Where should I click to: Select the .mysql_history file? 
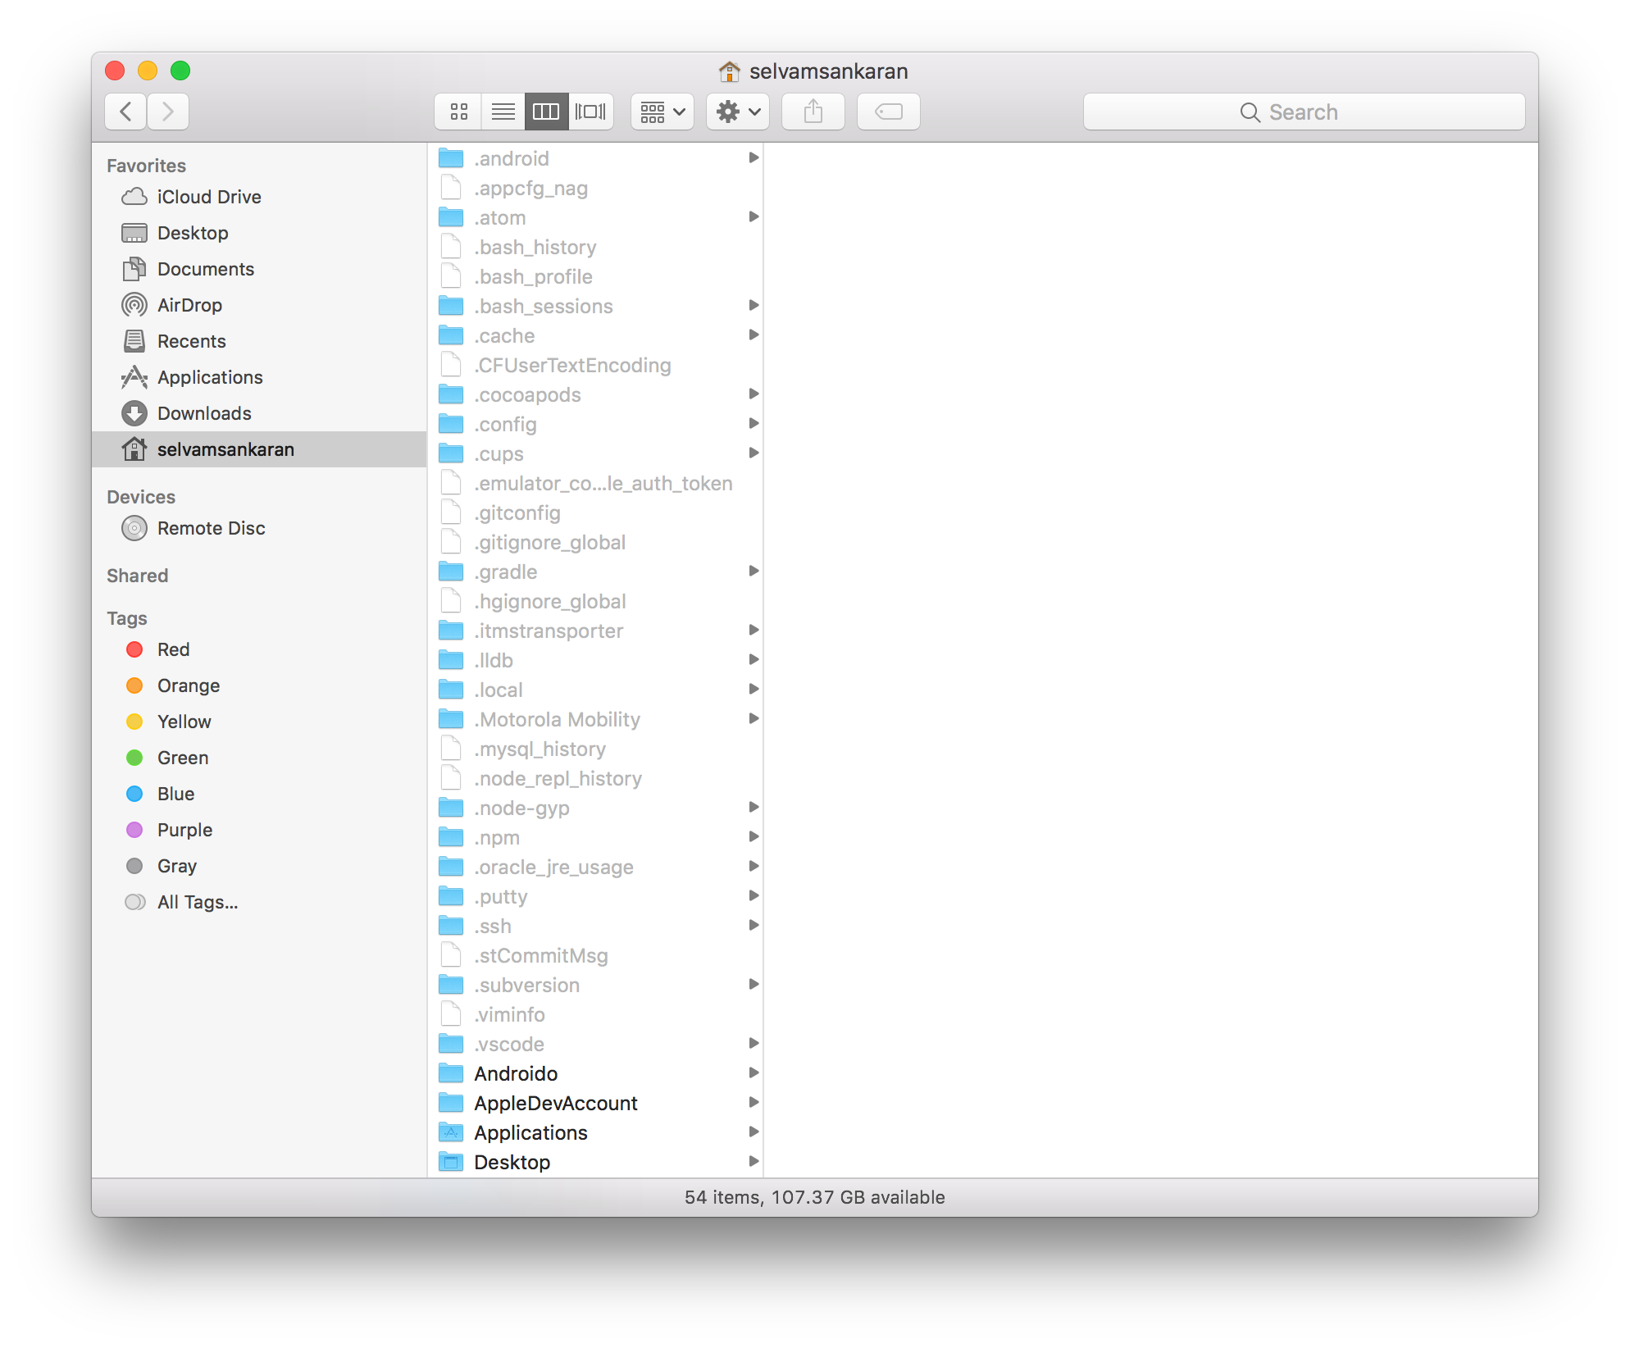point(595,749)
